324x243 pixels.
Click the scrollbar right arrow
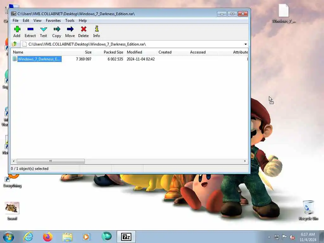(x=245, y=161)
